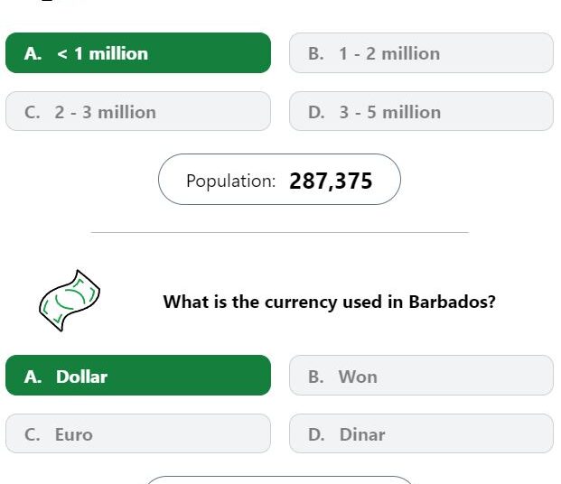Screen dimensions: 561x484
Task: Choose the Won answer option
Action: click(x=421, y=376)
